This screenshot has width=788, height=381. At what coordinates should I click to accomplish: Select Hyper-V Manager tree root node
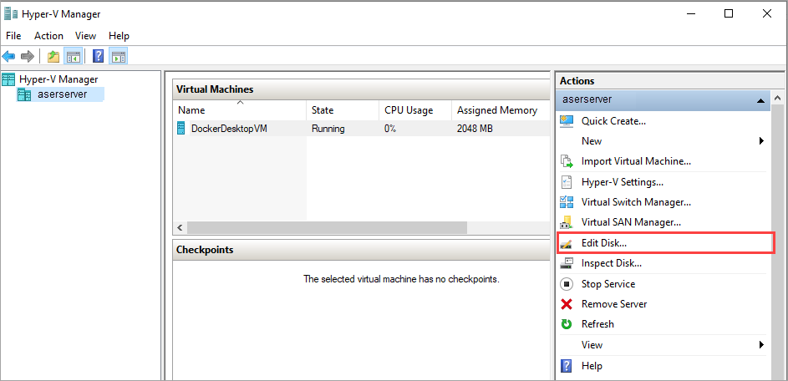[58, 79]
